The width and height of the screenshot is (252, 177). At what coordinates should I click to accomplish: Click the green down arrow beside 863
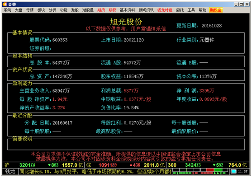(x=49, y=165)
